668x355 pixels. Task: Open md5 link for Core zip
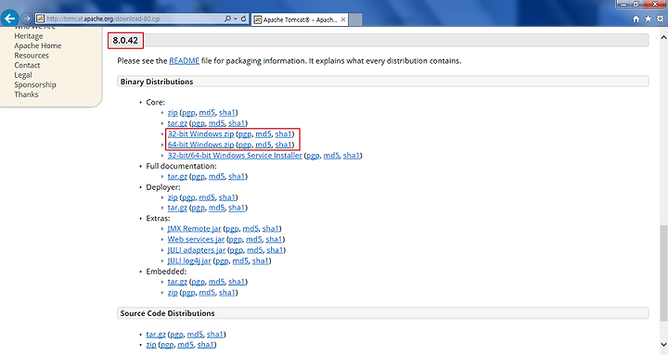(207, 113)
